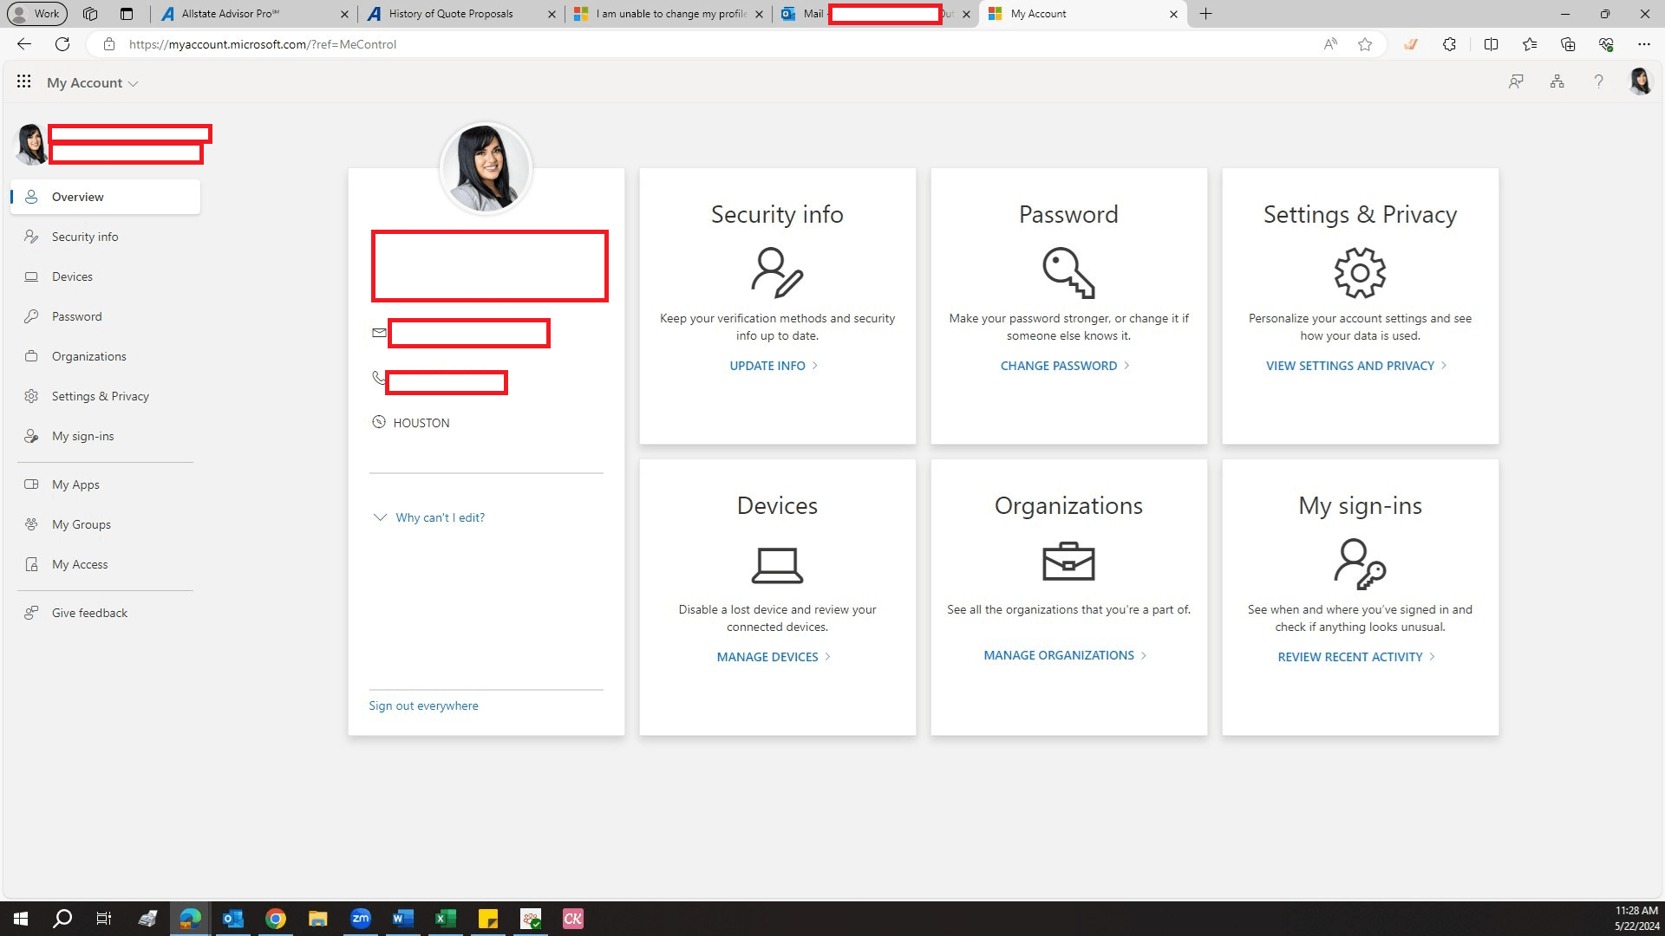Expand the My Account dropdown in the header
Image resolution: width=1665 pixels, height=936 pixels.
[x=93, y=83]
